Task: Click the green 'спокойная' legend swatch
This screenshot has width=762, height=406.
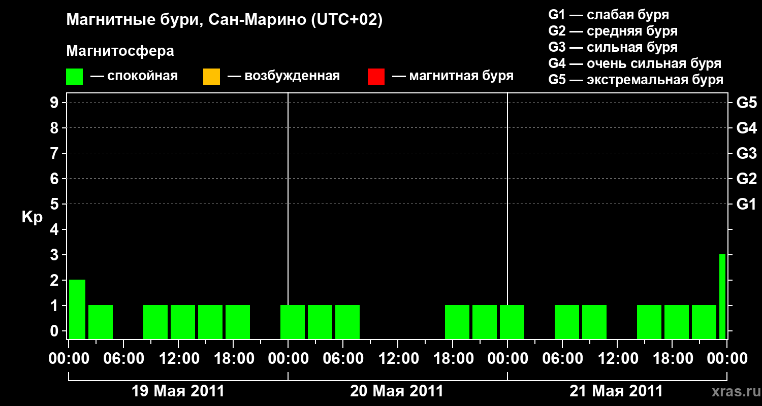Action: click(x=75, y=77)
